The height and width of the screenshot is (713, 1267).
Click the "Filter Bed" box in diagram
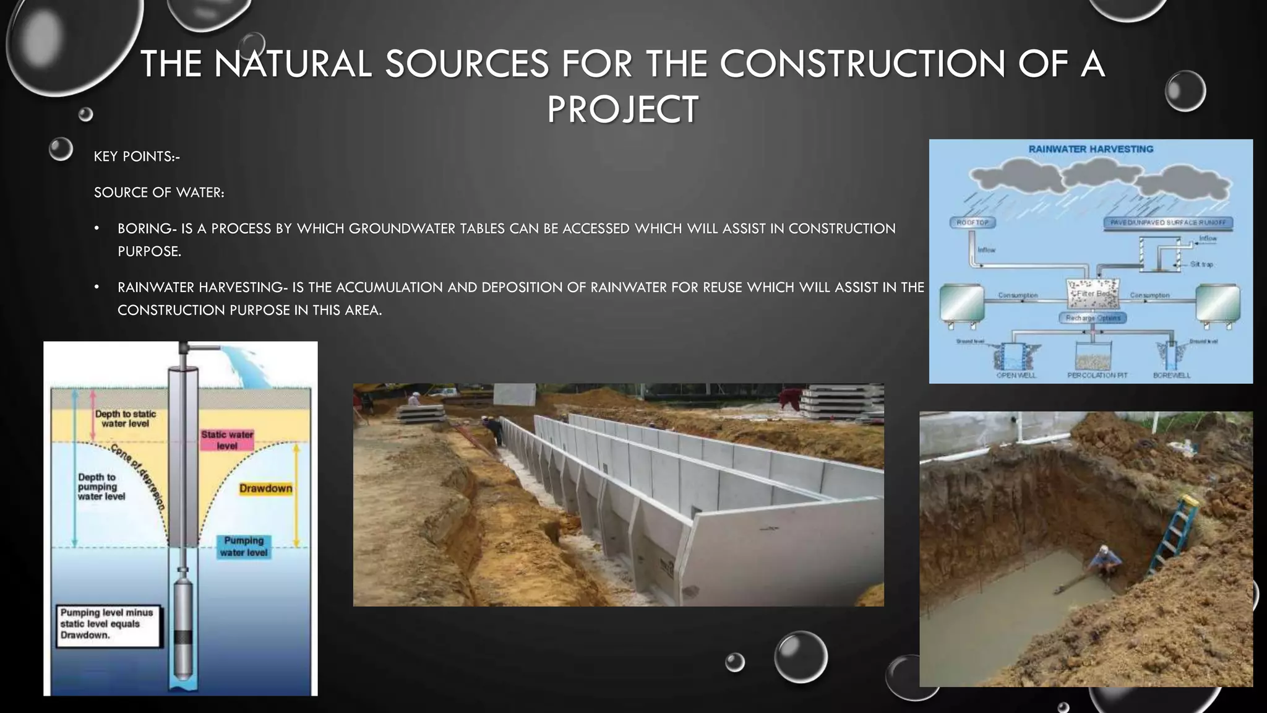pos(1093,293)
